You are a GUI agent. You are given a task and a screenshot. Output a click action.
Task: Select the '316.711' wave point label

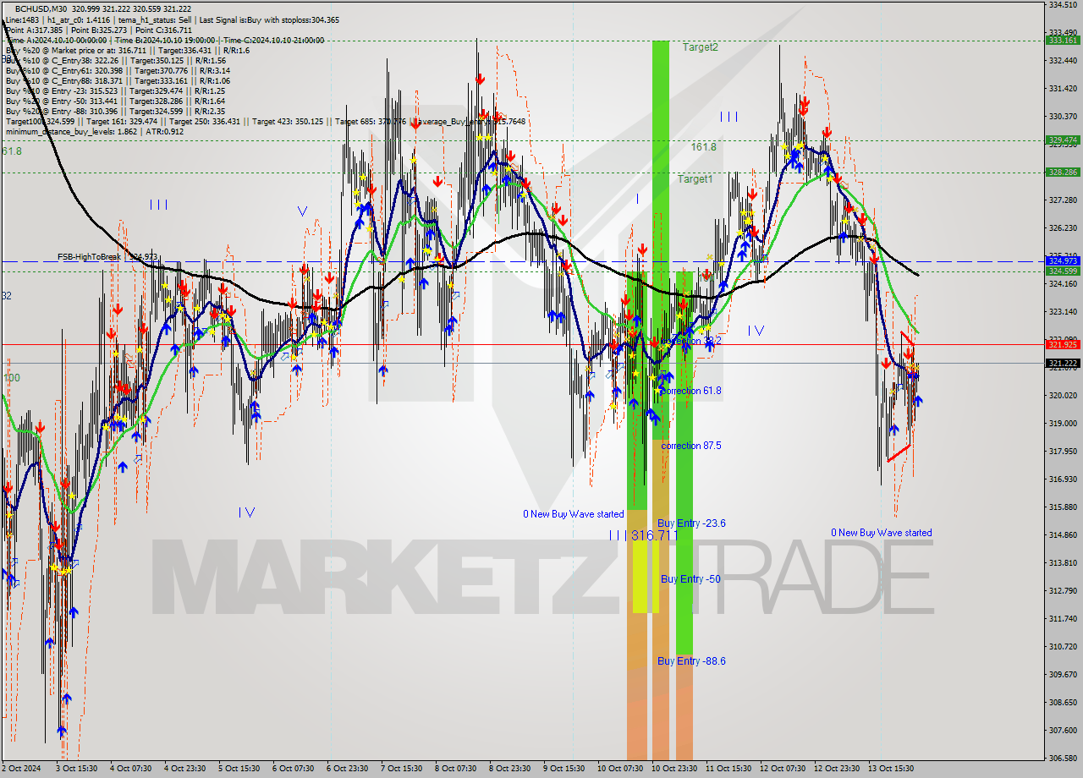pyautogui.click(x=655, y=535)
